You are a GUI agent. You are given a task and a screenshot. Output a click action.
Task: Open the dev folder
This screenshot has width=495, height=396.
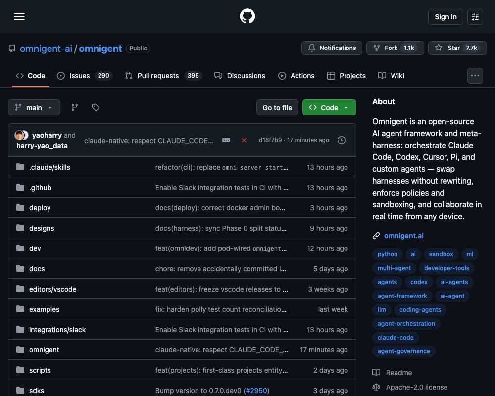coord(35,248)
